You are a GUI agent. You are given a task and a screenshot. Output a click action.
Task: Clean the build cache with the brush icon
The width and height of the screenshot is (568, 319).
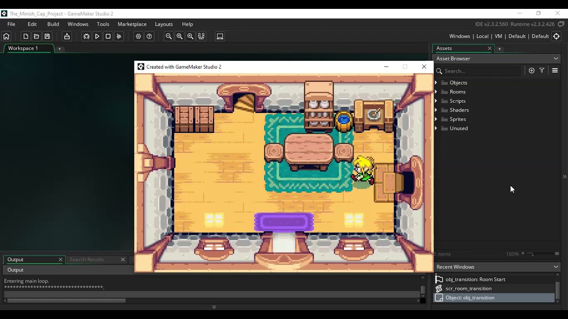119,36
